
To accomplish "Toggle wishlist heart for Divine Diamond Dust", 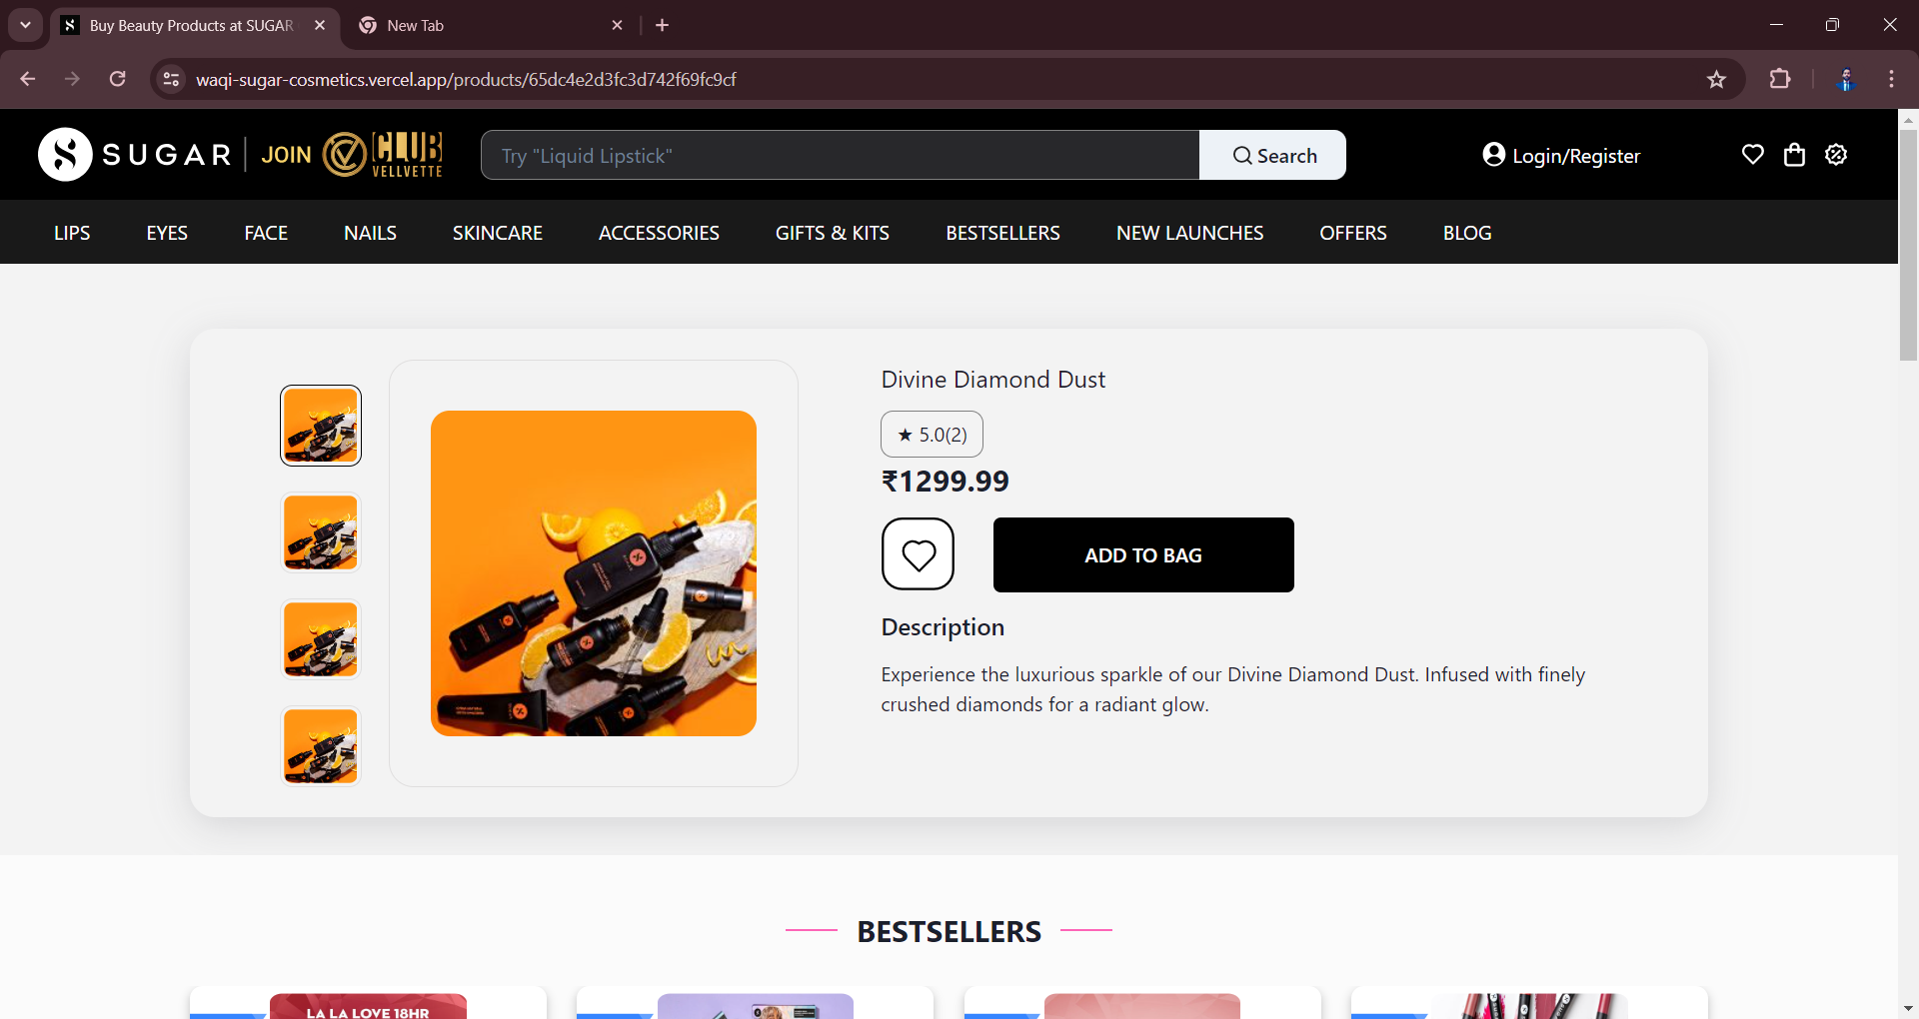I will click(918, 554).
